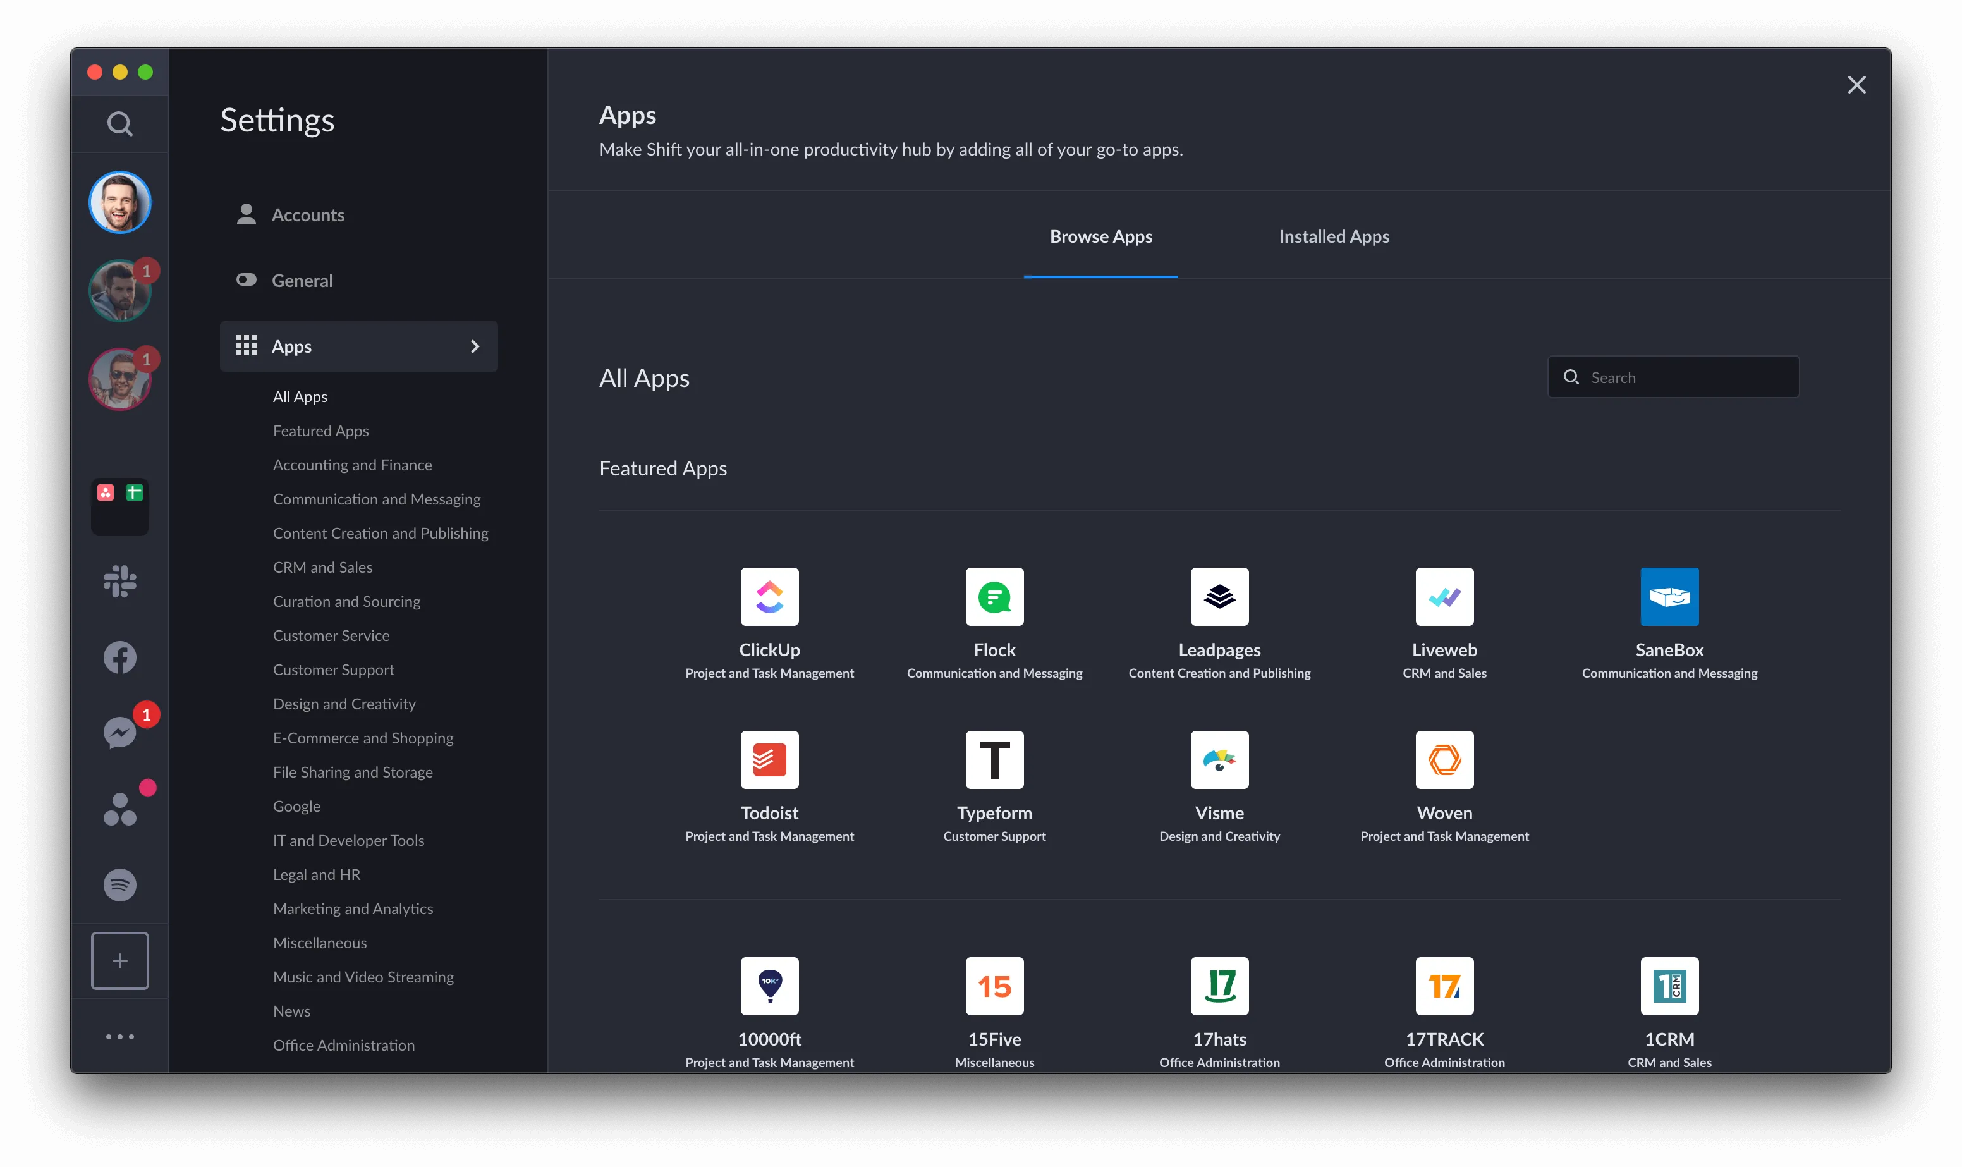Image resolution: width=1962 pixels, height=1167 pixels.
Task: Open Facebook from the sidebar
Action: pyautogui.click(x=119, y=657)
